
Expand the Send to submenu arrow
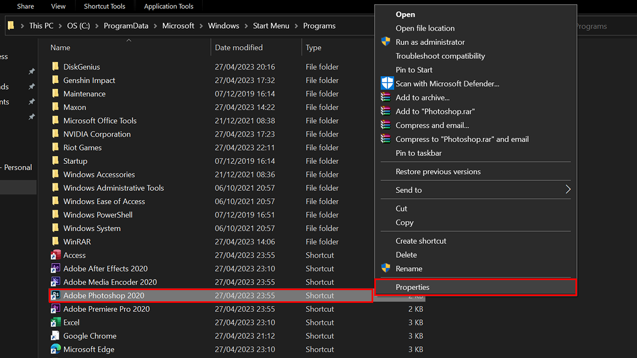pos(567,190)
